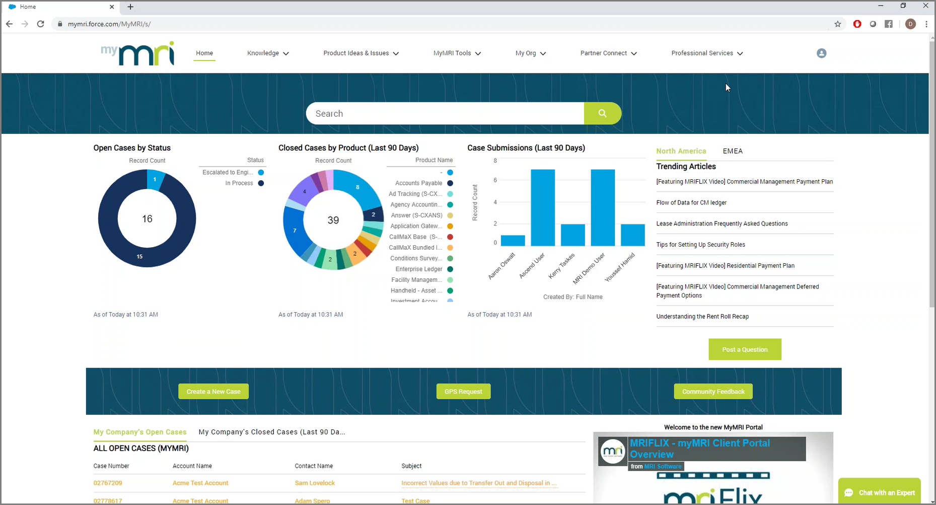Click the Post a Question button

(x=745, y=349)
